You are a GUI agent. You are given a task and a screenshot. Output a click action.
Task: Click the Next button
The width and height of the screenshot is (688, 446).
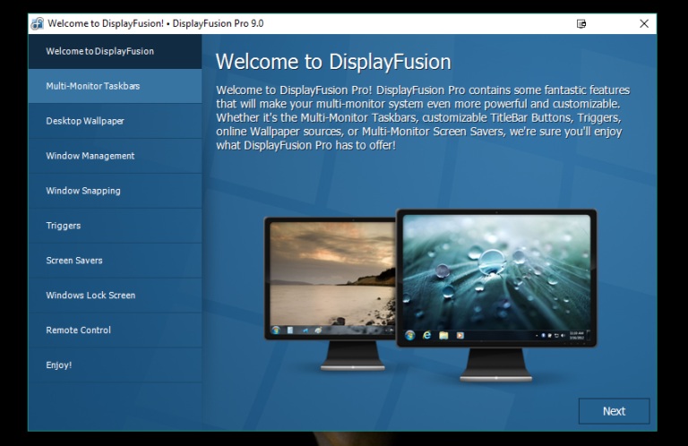[614, 411]
